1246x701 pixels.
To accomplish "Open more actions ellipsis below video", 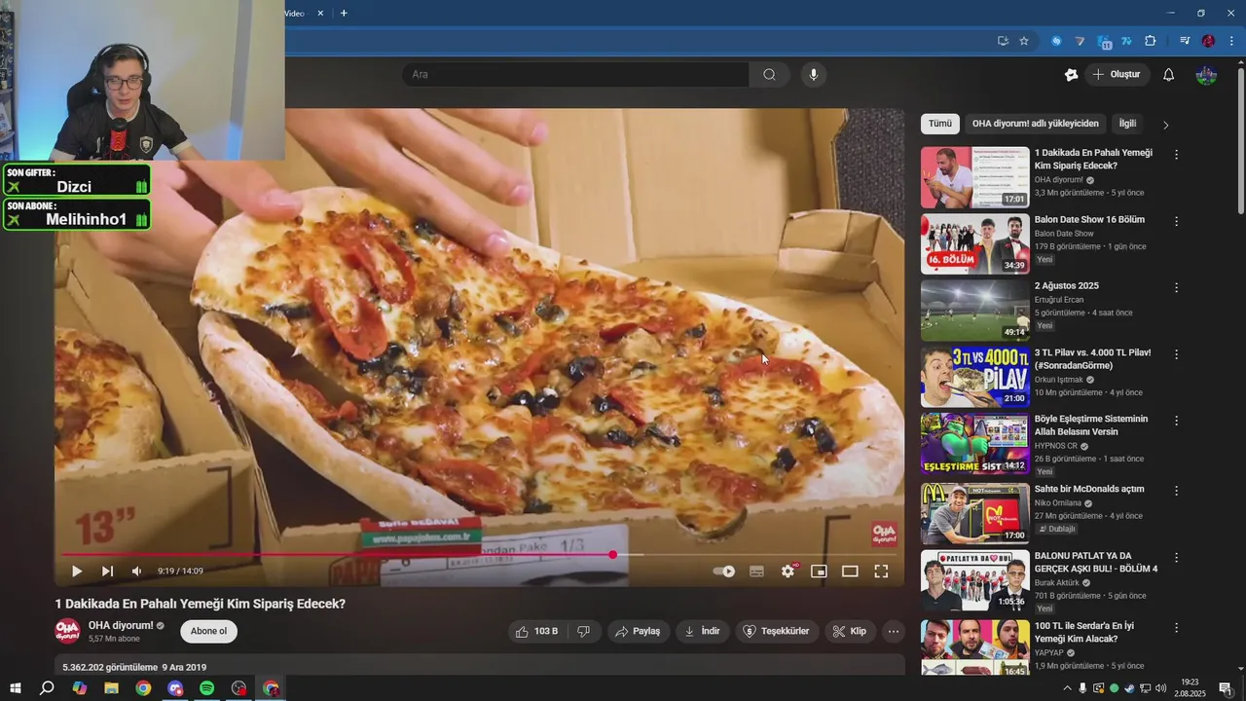I will pyautogui.click(x=894, y=631).
